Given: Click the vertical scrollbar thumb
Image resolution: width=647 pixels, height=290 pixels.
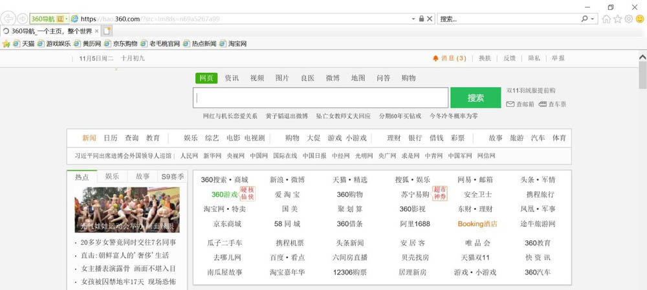Looking at the screenshot, I should (642, 76).
